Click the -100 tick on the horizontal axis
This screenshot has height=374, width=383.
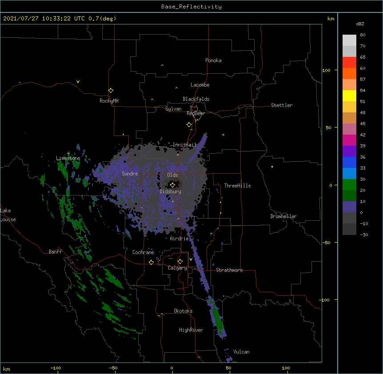pyautogui.click(x=56, y=368)
